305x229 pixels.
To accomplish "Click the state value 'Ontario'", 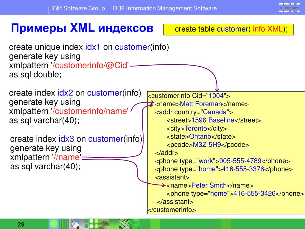I will pos(200,136).
